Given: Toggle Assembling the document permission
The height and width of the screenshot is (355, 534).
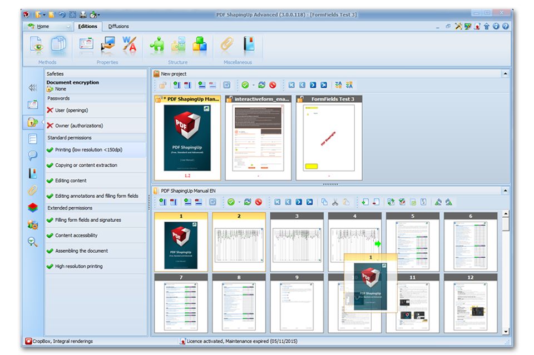Looking at the screenshot, I should (95, 251).
